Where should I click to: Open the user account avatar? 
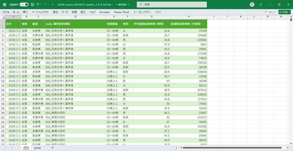pos(252,5)
